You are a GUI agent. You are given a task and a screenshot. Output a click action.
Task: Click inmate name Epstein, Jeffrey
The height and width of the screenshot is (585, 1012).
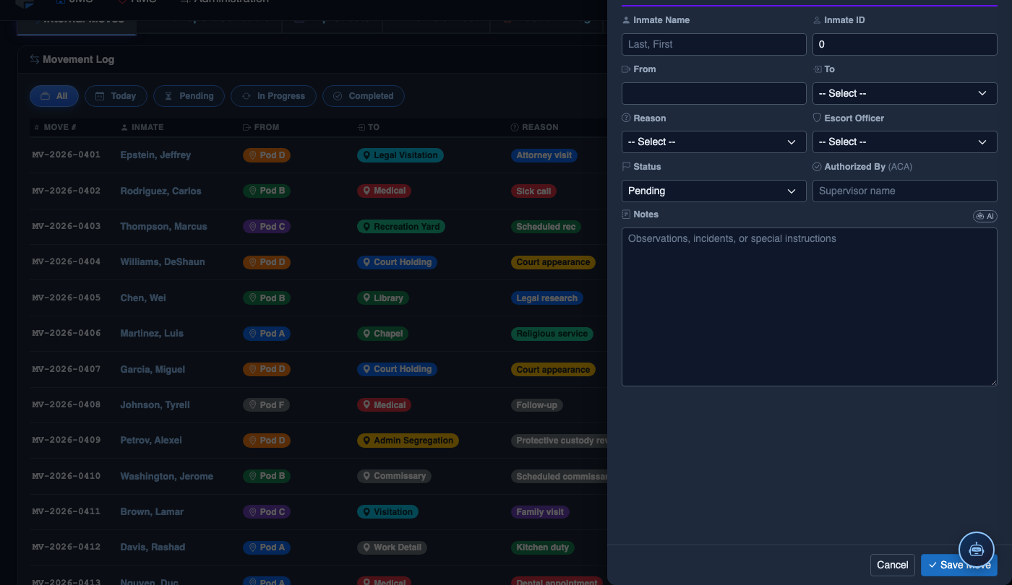pos(155,155)
